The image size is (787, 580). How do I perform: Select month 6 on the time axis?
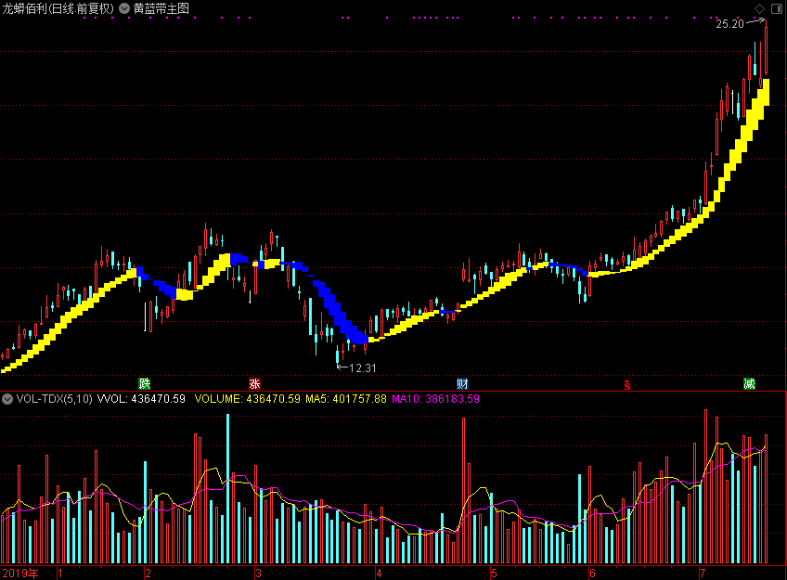point(592,573)
